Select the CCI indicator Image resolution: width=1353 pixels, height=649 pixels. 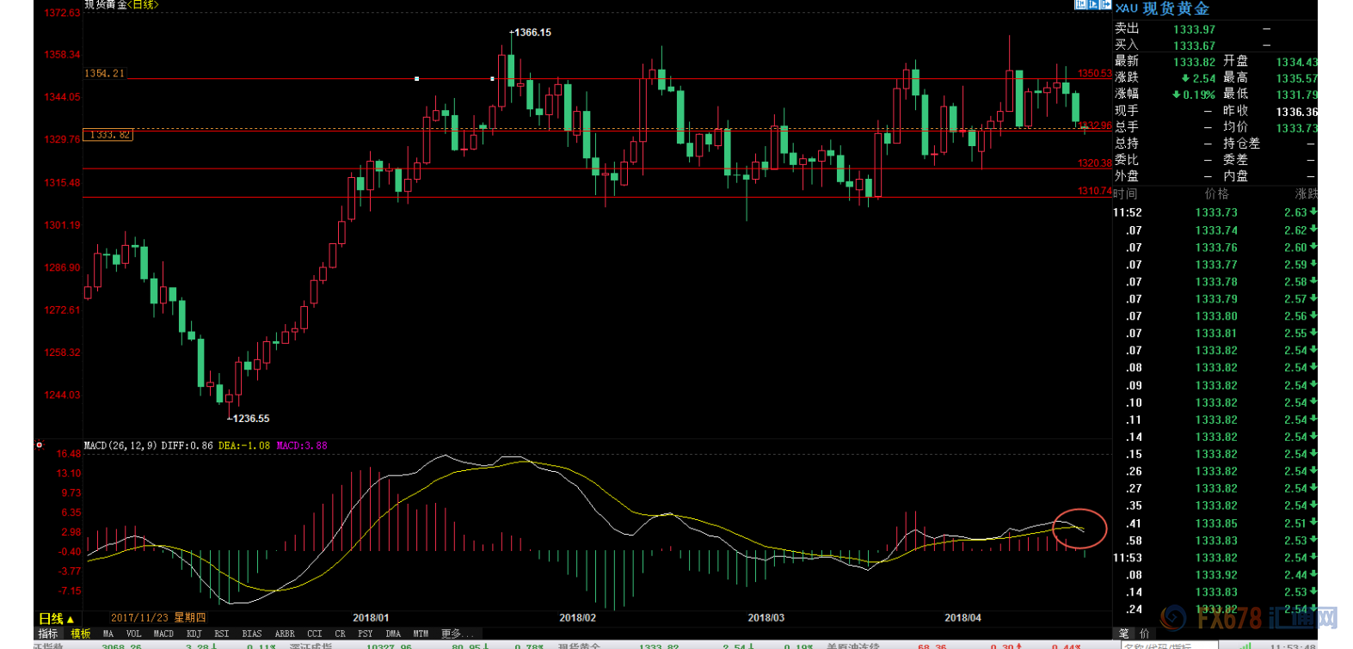tap(314, 634)
